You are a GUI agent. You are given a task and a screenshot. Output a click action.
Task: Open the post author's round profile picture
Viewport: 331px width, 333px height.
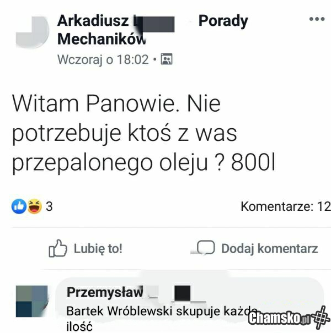coord(33,31)
